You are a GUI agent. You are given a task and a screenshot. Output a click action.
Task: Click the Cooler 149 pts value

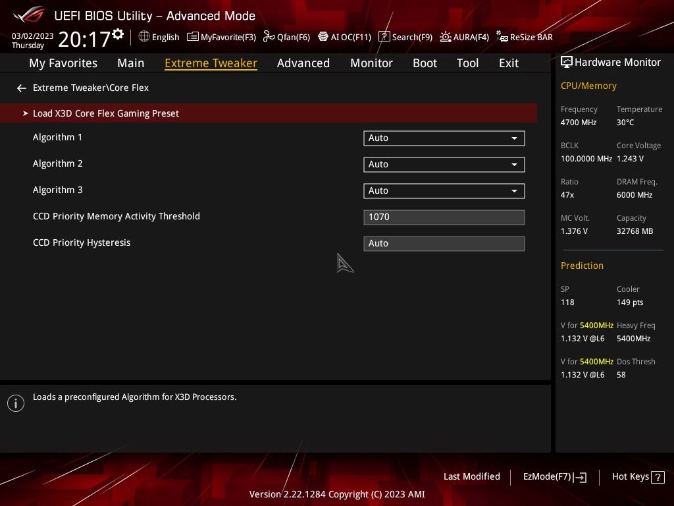click(630, 302)
